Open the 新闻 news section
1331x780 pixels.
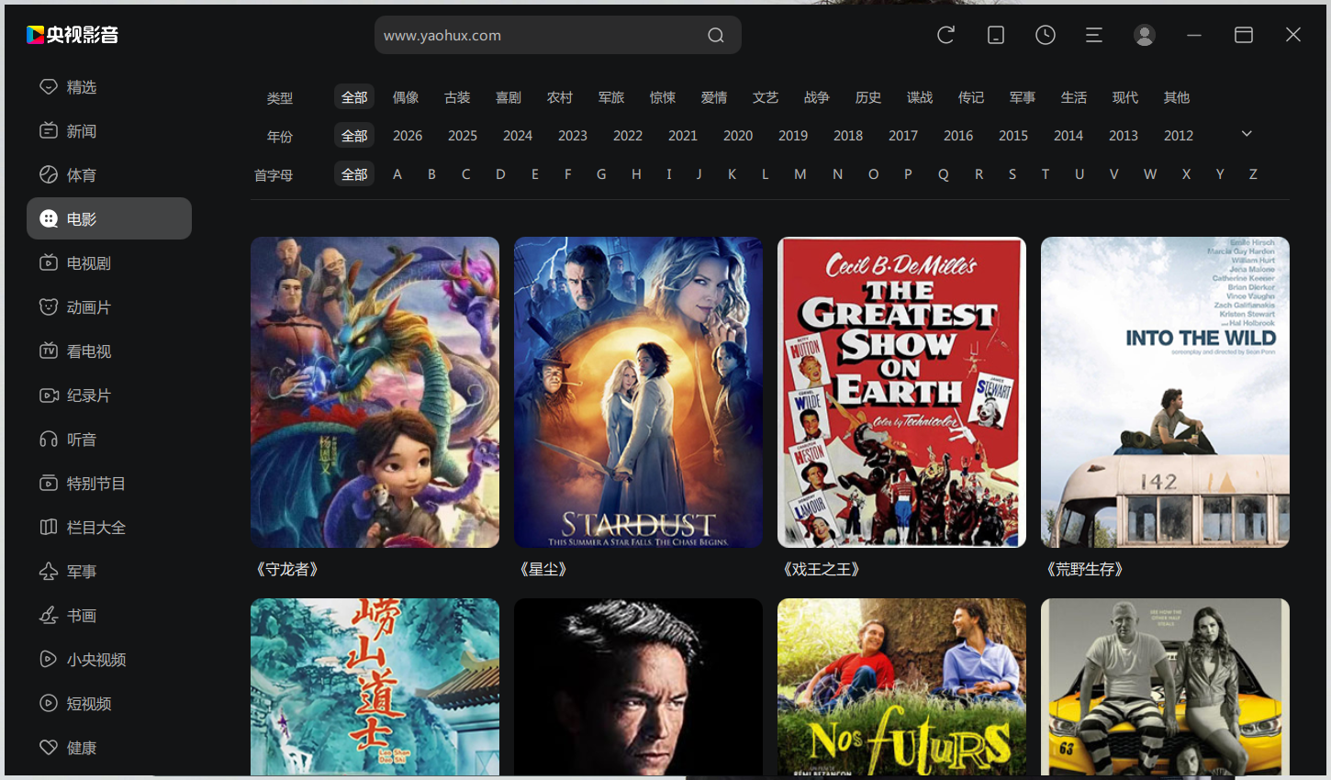pyautogui.click(x=81, y=130)
